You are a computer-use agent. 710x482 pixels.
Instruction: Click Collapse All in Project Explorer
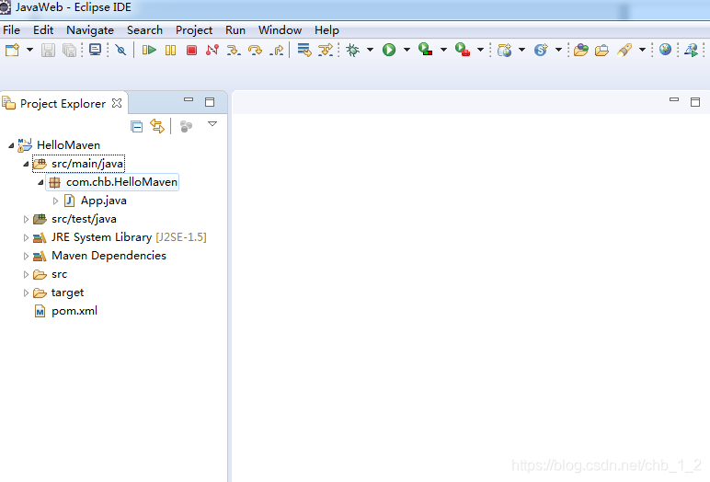point(137,126)
